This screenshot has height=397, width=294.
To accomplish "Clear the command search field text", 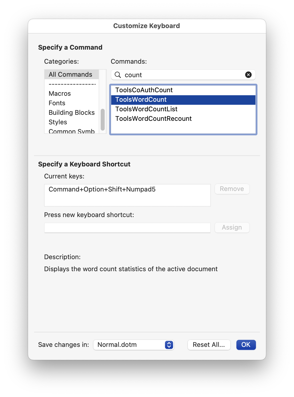I will [248, 75].
